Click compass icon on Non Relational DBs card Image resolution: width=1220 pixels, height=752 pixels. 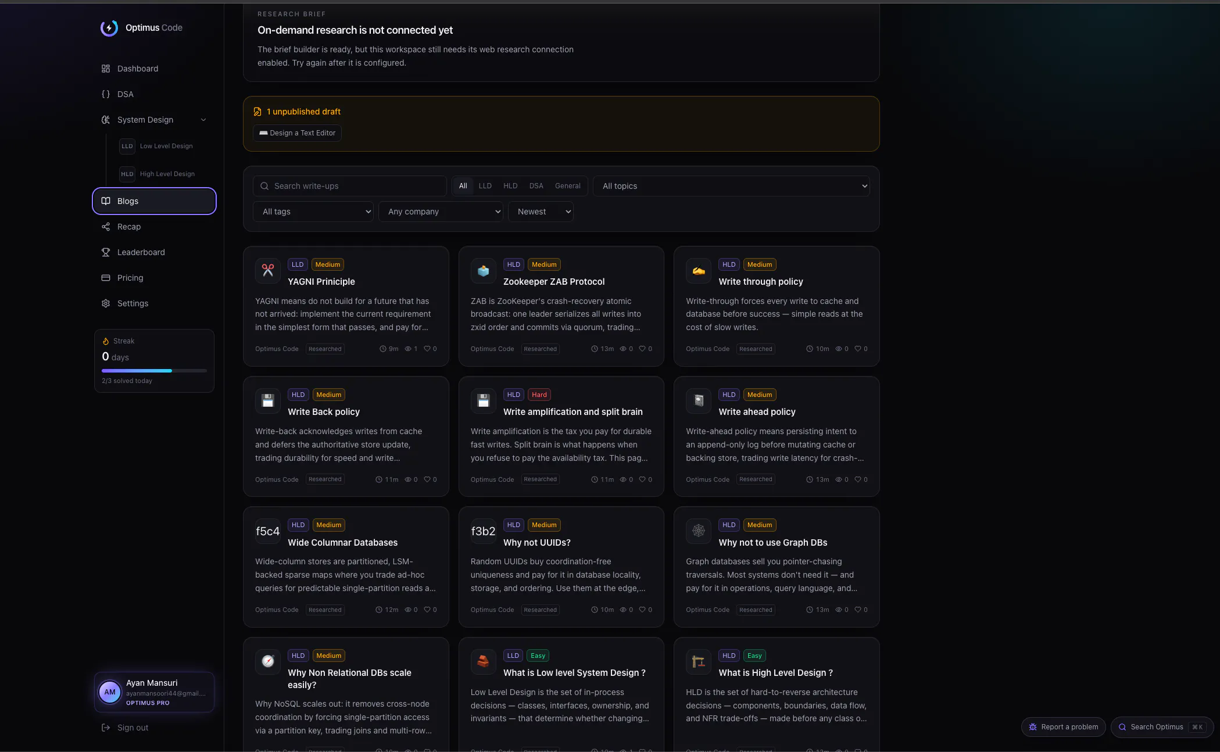pos(268,662)
